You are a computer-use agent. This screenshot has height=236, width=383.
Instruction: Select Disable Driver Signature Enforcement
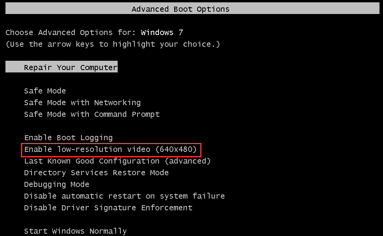108,208
